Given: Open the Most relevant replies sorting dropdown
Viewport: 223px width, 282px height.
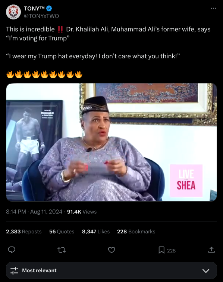Looking at the screenshot, I should point(111,270).
